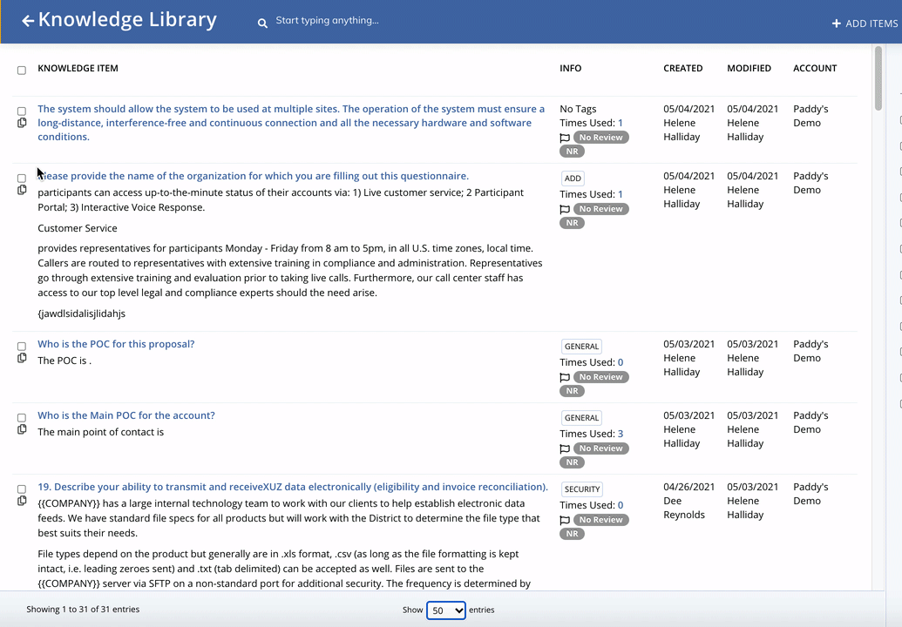
Task: Toggle the select-all checkbox in header
Action: (x=22, y=71)
